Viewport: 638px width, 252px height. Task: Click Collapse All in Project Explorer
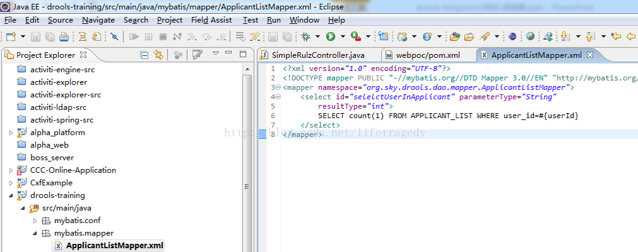click(144, 55)
